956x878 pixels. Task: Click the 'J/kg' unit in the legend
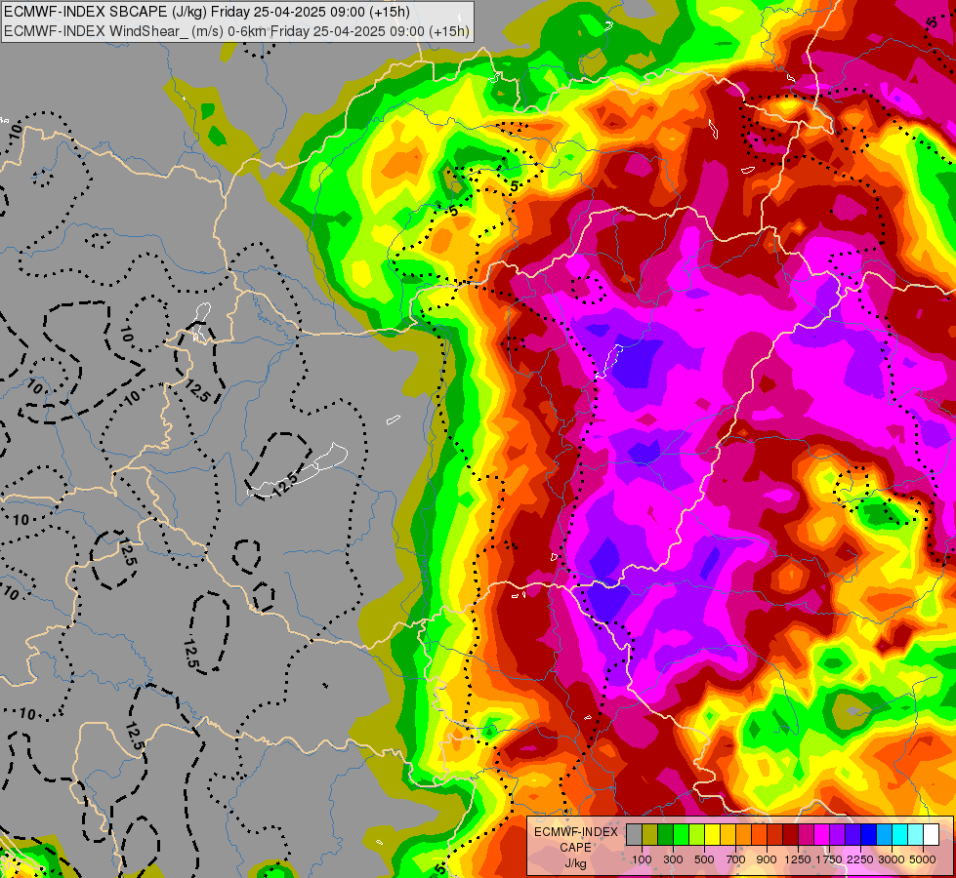[x=575, y=863]
